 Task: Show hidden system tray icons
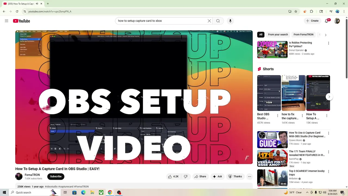click(x=307, y=192)
